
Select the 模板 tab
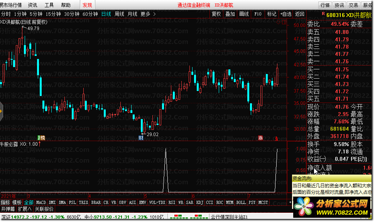[x=17, y=202]
